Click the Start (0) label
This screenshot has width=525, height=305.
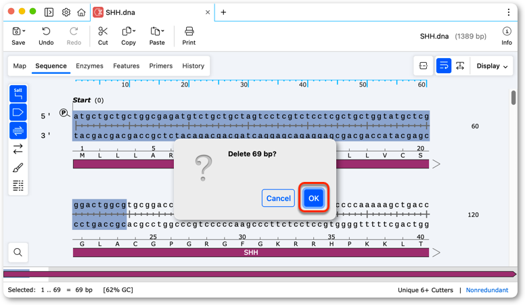(89, 100)
